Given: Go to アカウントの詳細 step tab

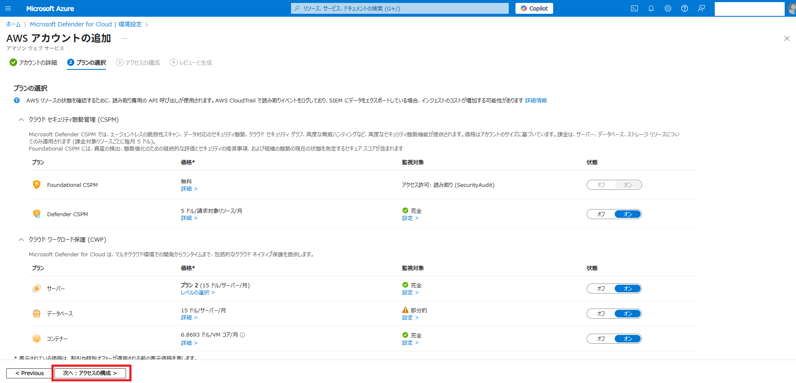Looking at the screenshot, I should pos(33,62).
